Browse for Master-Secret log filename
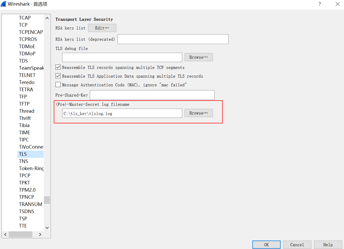Screen dimensions: 344x249 pos(199,113)
